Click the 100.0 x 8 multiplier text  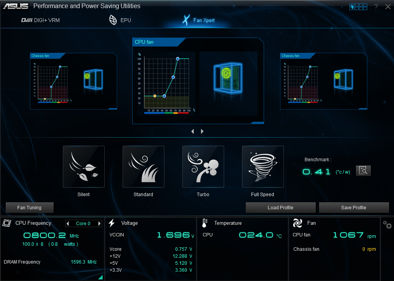[33, 244]
